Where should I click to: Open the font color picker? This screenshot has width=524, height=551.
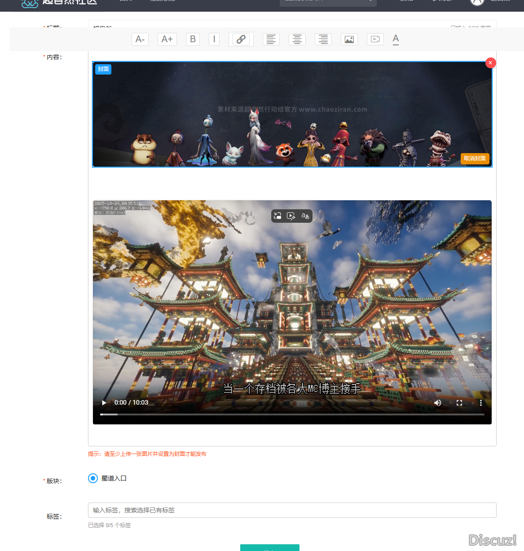(396, 40)
